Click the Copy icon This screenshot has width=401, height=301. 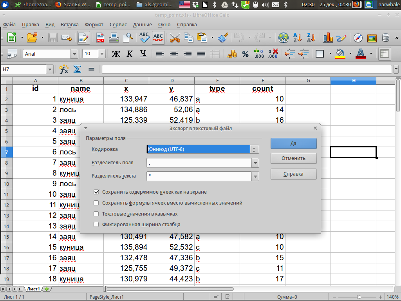[x=189, y=38]
